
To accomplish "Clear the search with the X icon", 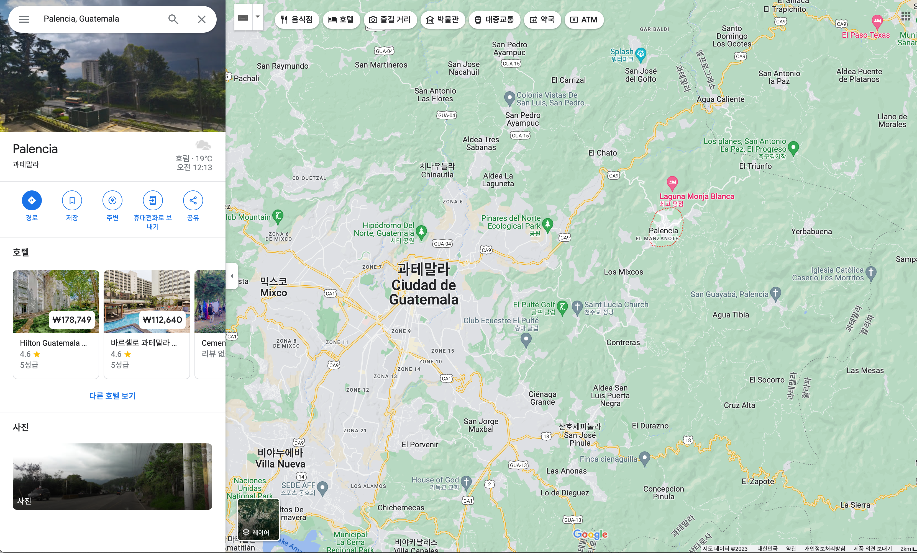I will (x=201, y=19).
